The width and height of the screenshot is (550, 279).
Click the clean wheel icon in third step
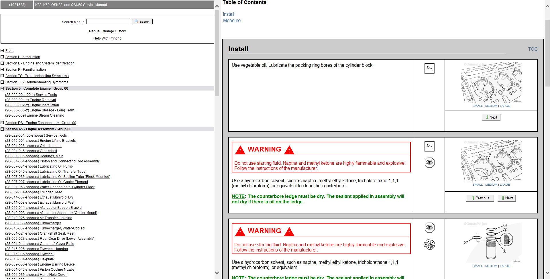pos(429,244)
